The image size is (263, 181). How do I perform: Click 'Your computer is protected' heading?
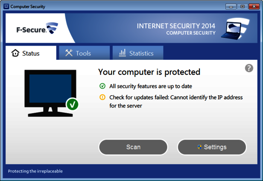(x=149, y=72)
